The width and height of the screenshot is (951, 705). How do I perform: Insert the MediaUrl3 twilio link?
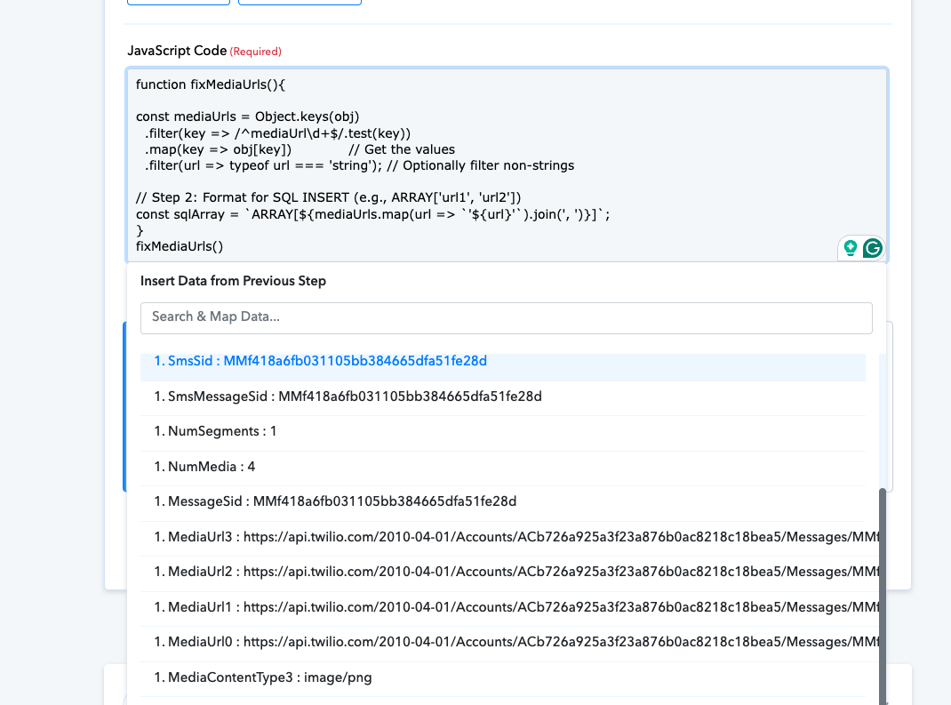(509, 538)
